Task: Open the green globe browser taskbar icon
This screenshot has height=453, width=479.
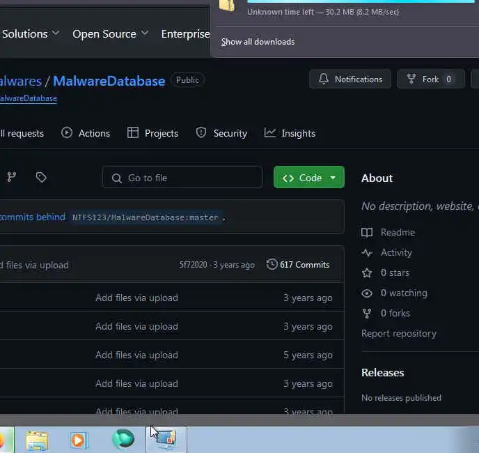Action: pyautogui.click(x=123, y=439)
